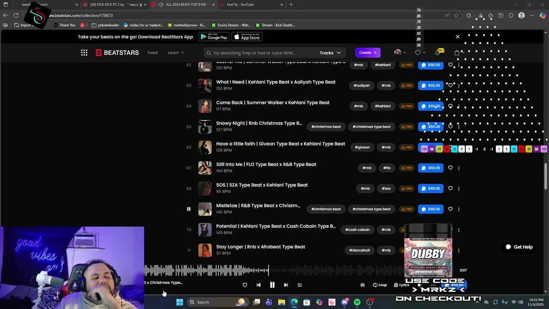This screenshot has height=309, width=549.
Task: Click the #giveon tag
Action: (x=362, y=147)
